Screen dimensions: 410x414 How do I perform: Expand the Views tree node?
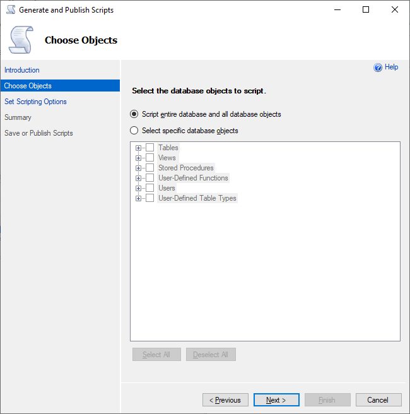(138, 158)
